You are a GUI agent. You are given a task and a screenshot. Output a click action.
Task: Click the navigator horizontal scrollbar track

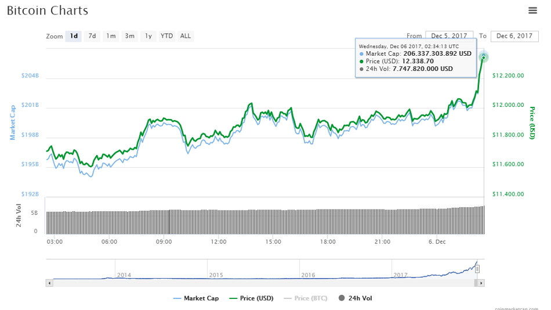click(263, 283)
